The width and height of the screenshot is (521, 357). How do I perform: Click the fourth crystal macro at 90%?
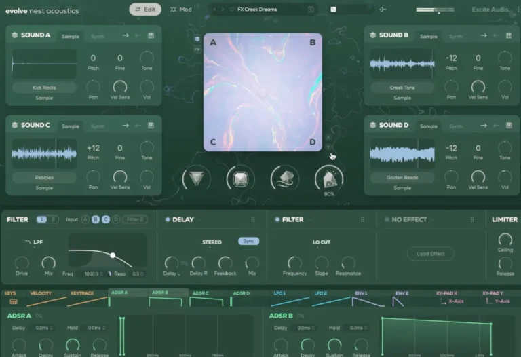[329, 178]
